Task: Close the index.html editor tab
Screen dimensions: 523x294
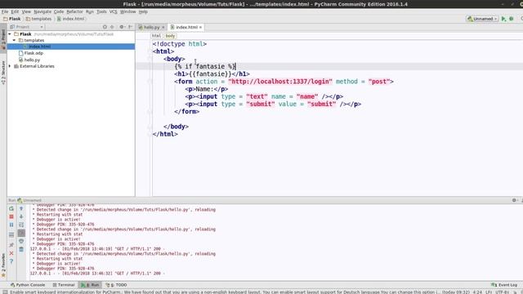Action: 200,27
